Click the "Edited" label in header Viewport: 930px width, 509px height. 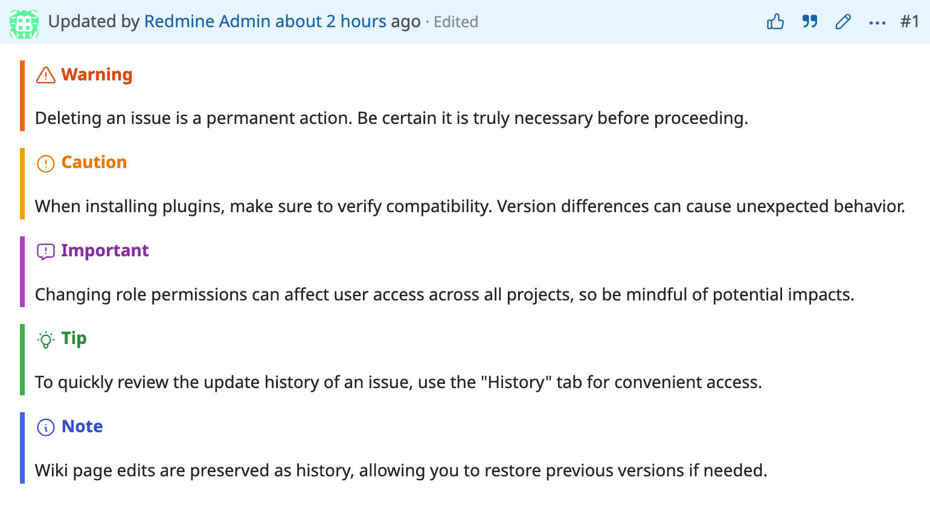[x=456, y=22]
